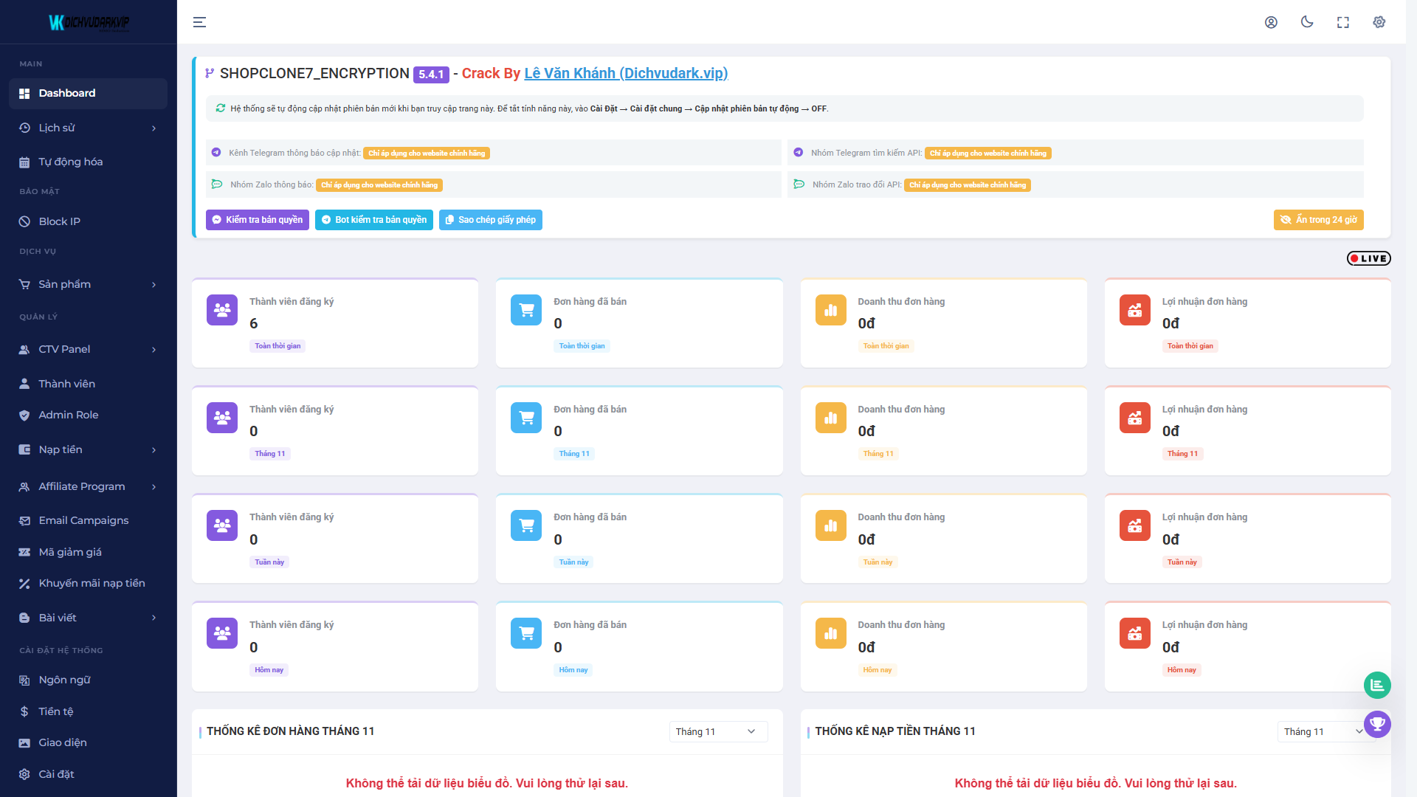This screenshot has width=1417, height=797.
Task: Click the DICHVUDARKVIP logo
Action: (x=89, y=22)
